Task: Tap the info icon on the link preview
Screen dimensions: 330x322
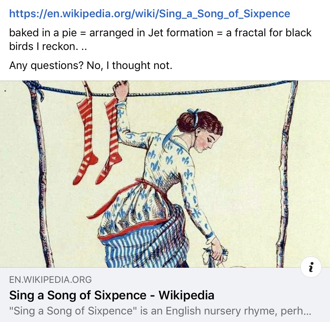Action: pos(311,267)
